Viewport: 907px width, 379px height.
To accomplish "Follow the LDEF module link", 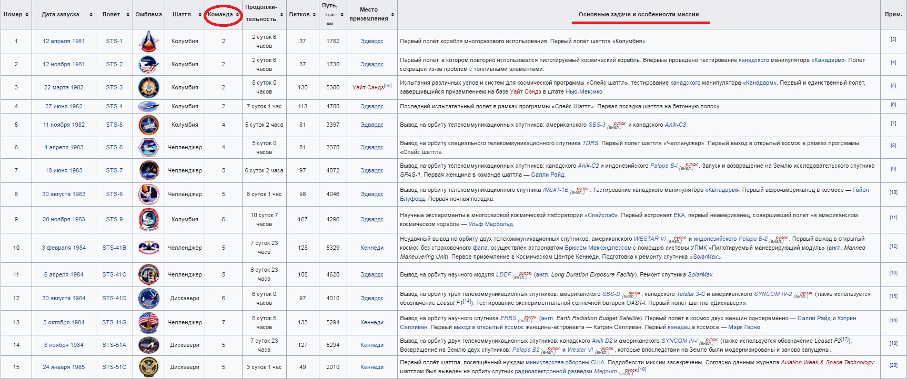I will 503,274.
